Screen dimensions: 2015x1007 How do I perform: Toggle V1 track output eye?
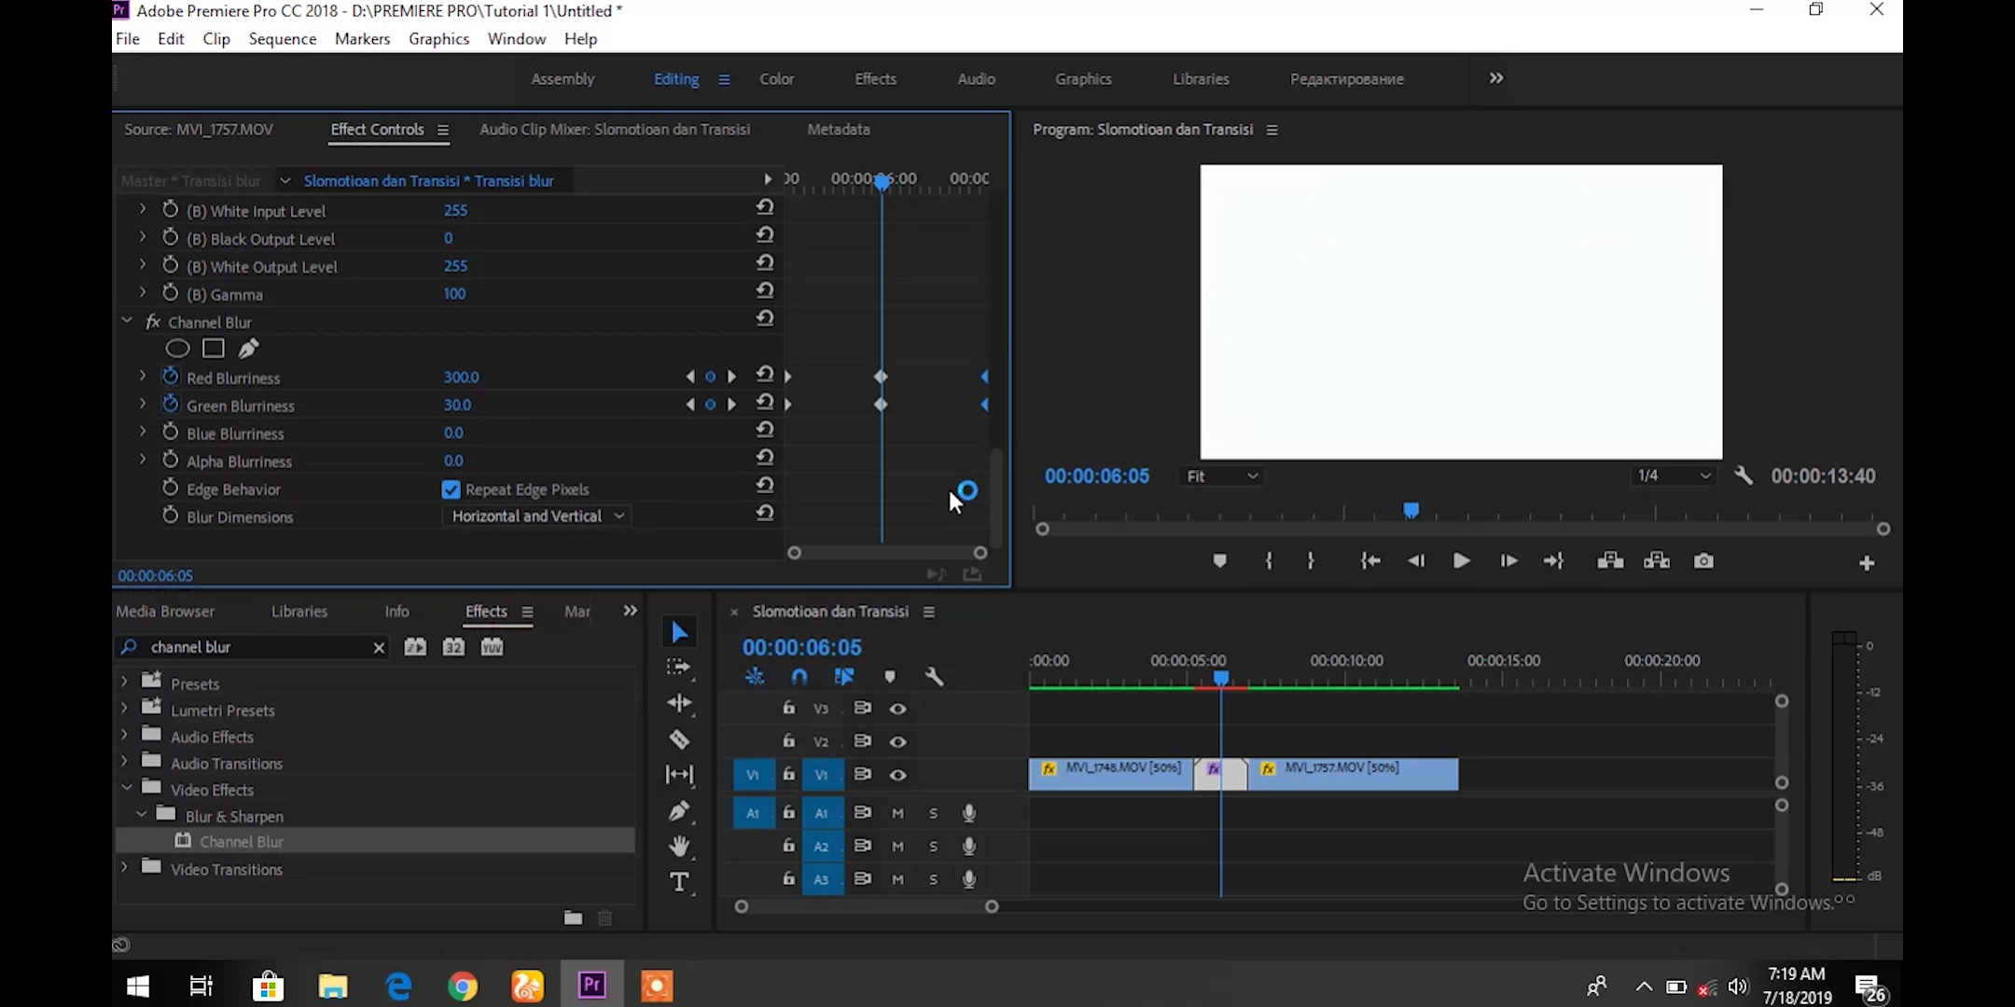click(897, 775)
